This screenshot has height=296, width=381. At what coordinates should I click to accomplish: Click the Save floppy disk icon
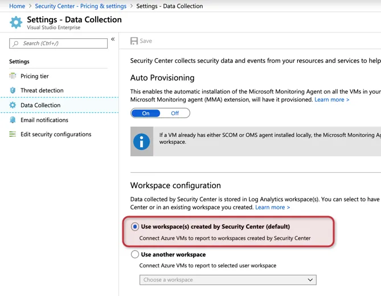[134, 41]
